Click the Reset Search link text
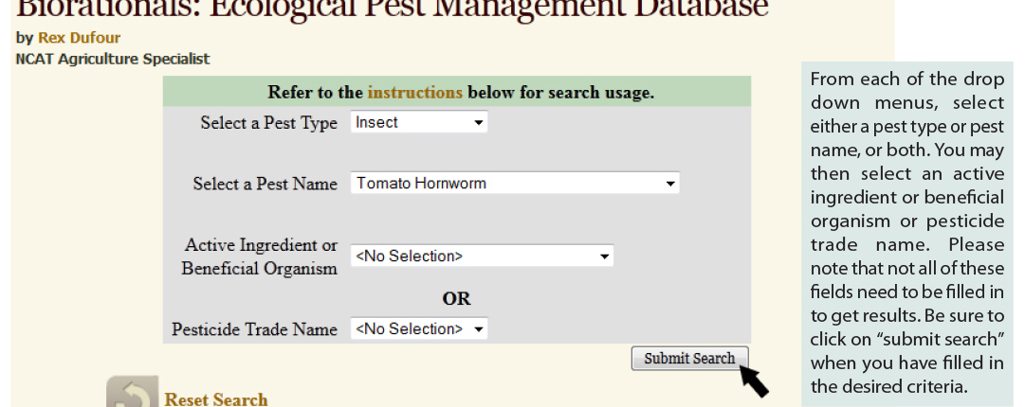 point(215,399)
